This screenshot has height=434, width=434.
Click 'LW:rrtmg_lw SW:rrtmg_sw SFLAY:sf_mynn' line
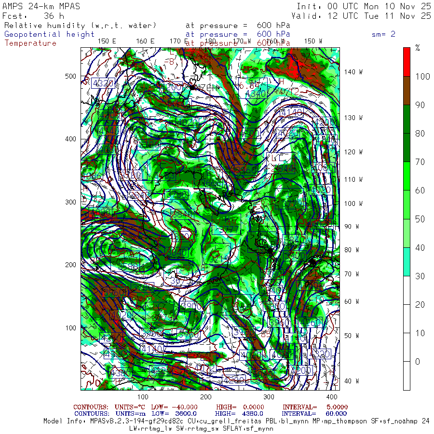(x=201, y=429)
